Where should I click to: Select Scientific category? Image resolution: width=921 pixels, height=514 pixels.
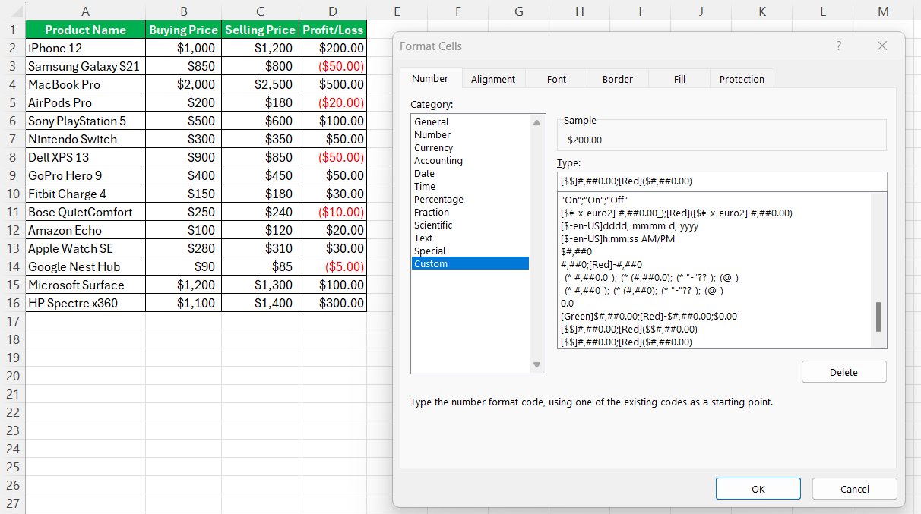[x=470, y=225]
